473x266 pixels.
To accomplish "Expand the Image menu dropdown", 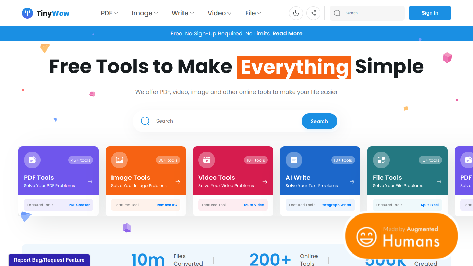I will coord(145,13).
